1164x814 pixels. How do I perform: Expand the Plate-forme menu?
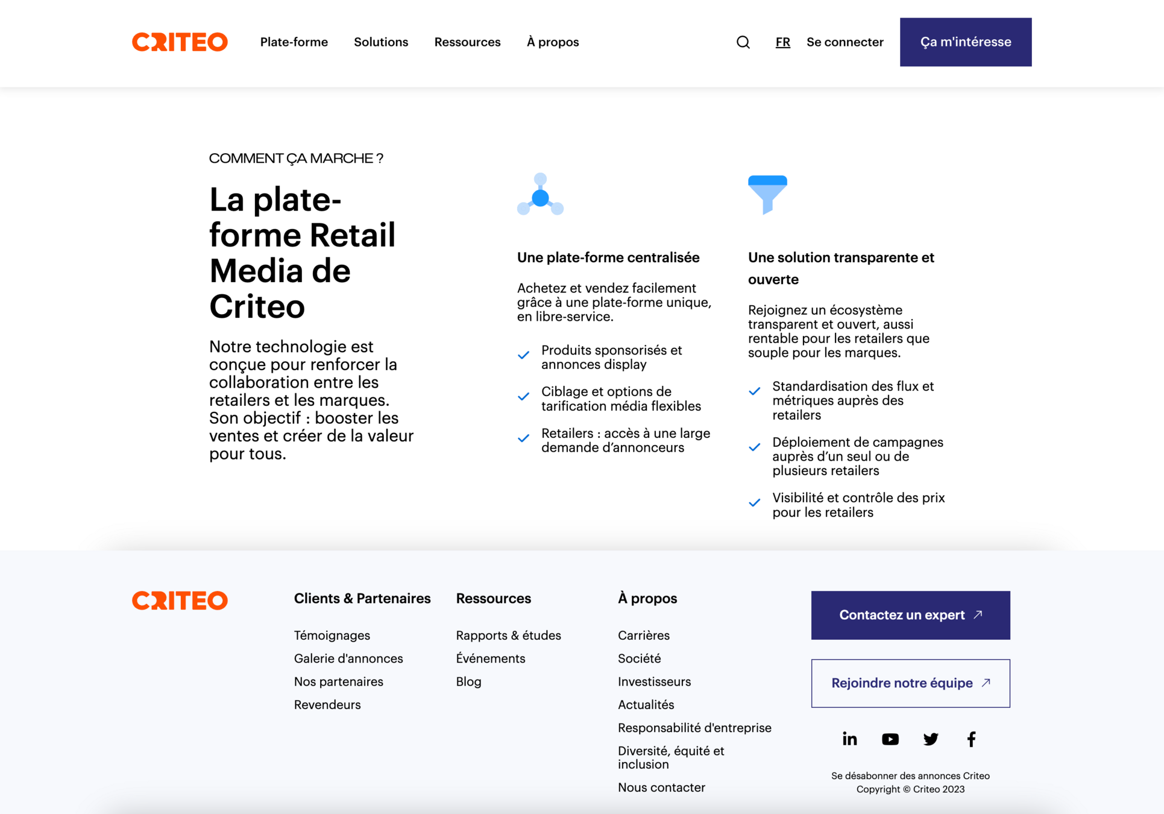point(294,42)
